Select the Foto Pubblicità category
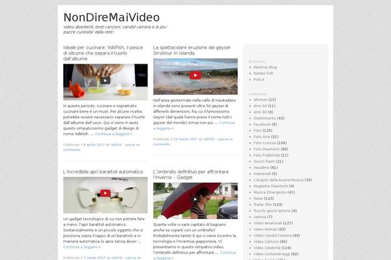The height and width of the screenshot is (260, 391). 267,155
